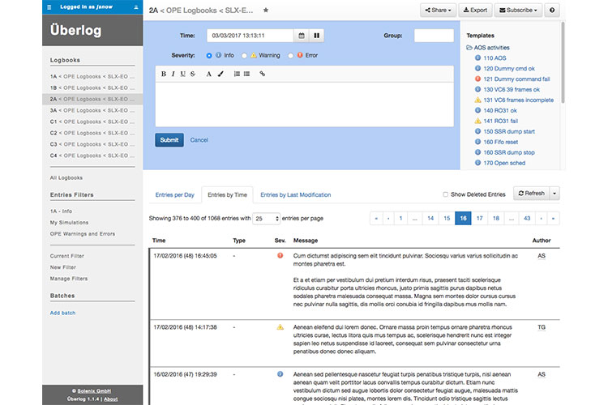
Task: Click the Add batch link
Action: 62,313
